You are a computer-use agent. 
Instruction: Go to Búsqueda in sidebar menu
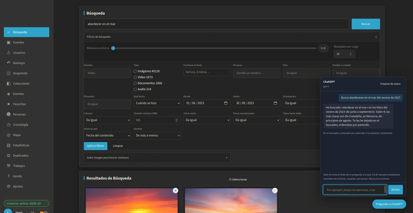tap(27, 32)
